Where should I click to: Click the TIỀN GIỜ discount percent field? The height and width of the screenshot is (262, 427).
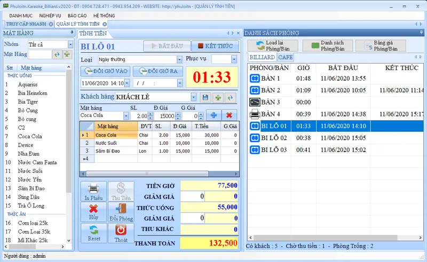coord(192,196)
